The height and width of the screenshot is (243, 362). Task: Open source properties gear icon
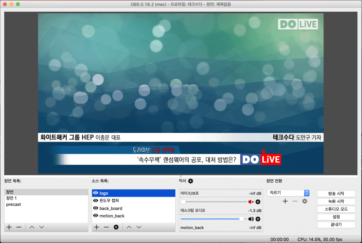(116, 227)
